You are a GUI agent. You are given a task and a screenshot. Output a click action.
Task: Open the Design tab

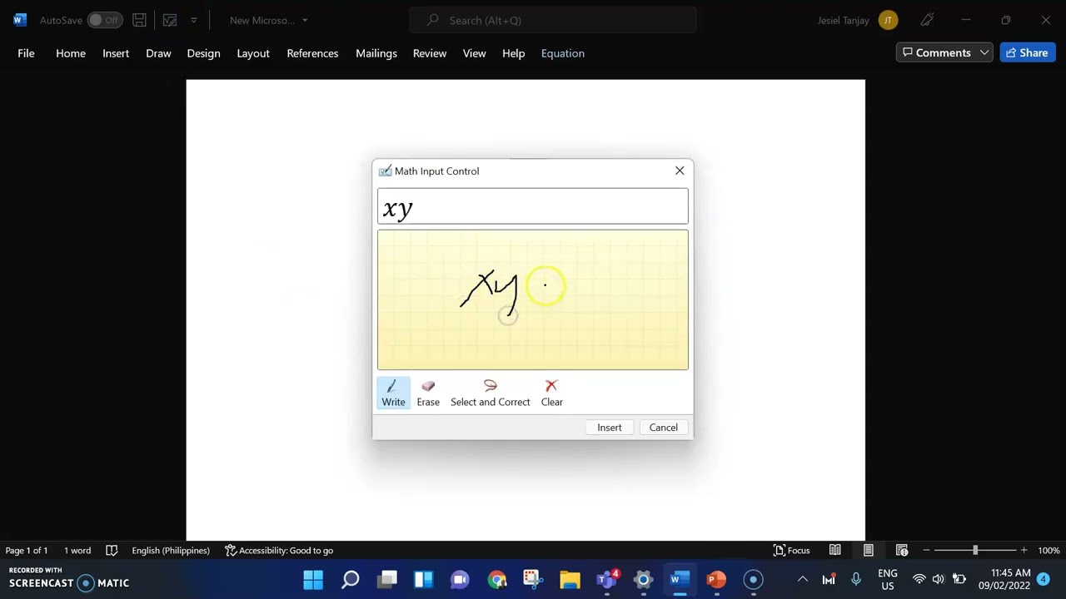[203, 53]
